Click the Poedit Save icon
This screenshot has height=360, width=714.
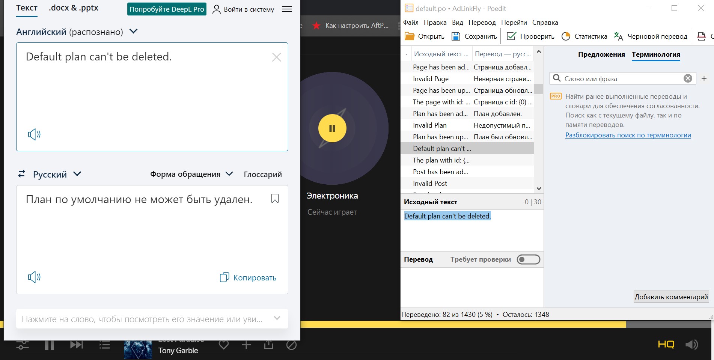tap(456, 36)
